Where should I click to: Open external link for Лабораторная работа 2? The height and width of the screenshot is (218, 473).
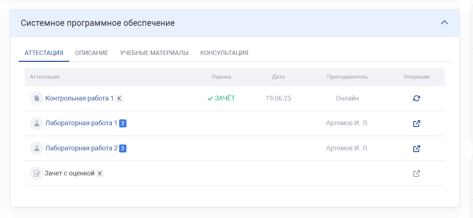click(417, 148)
